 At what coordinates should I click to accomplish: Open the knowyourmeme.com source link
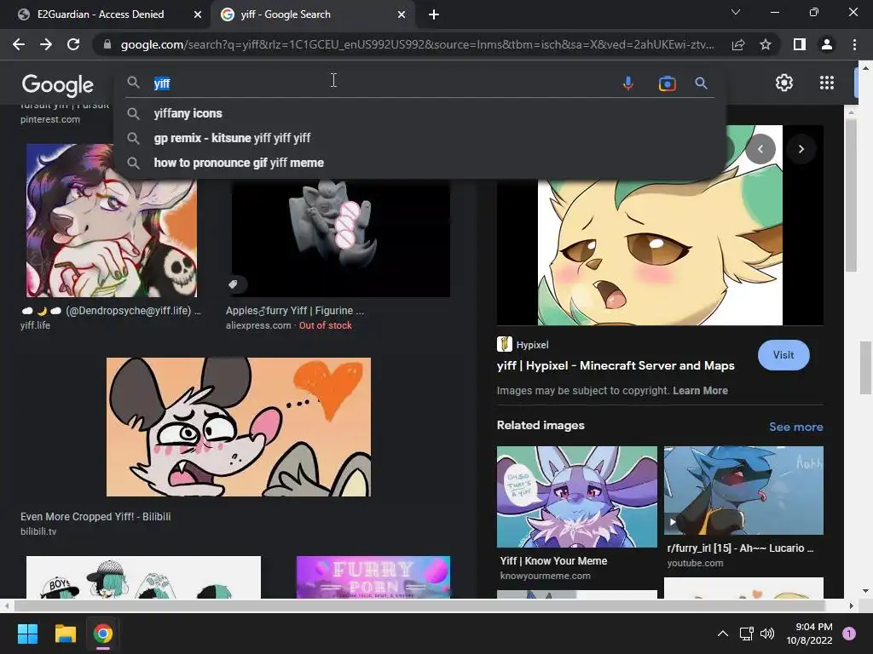pos(545,576)
